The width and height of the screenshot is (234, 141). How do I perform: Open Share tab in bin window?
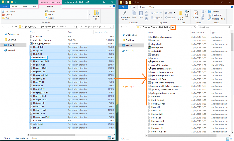[142, 7]
